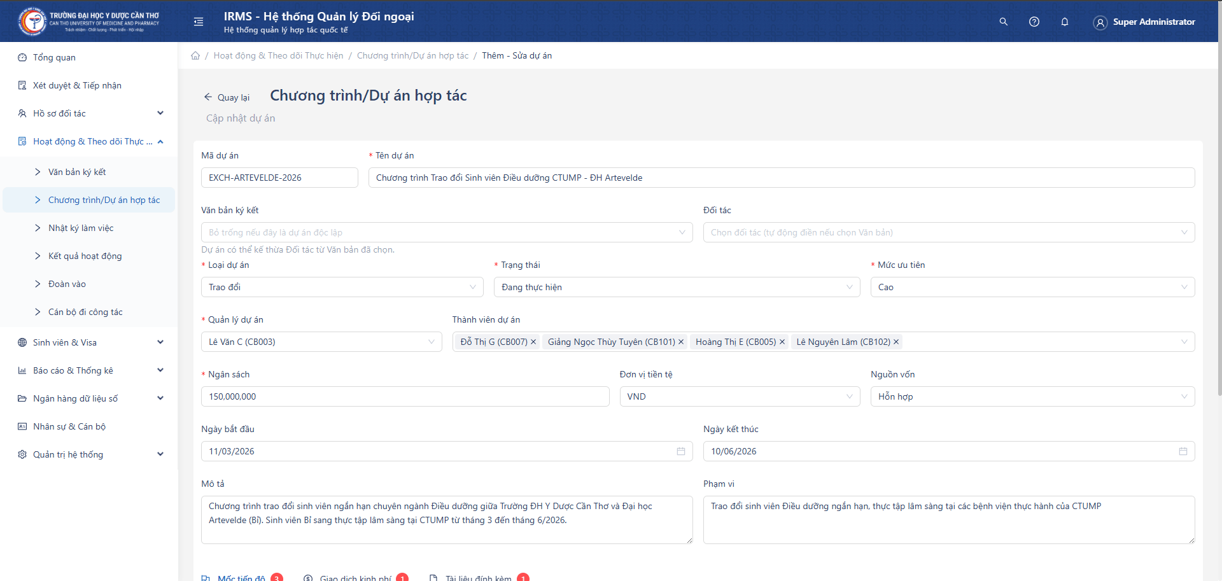Open the Trạng thái dropdown
Viewport: 1222px width, 581px height.
click(676, 287)
